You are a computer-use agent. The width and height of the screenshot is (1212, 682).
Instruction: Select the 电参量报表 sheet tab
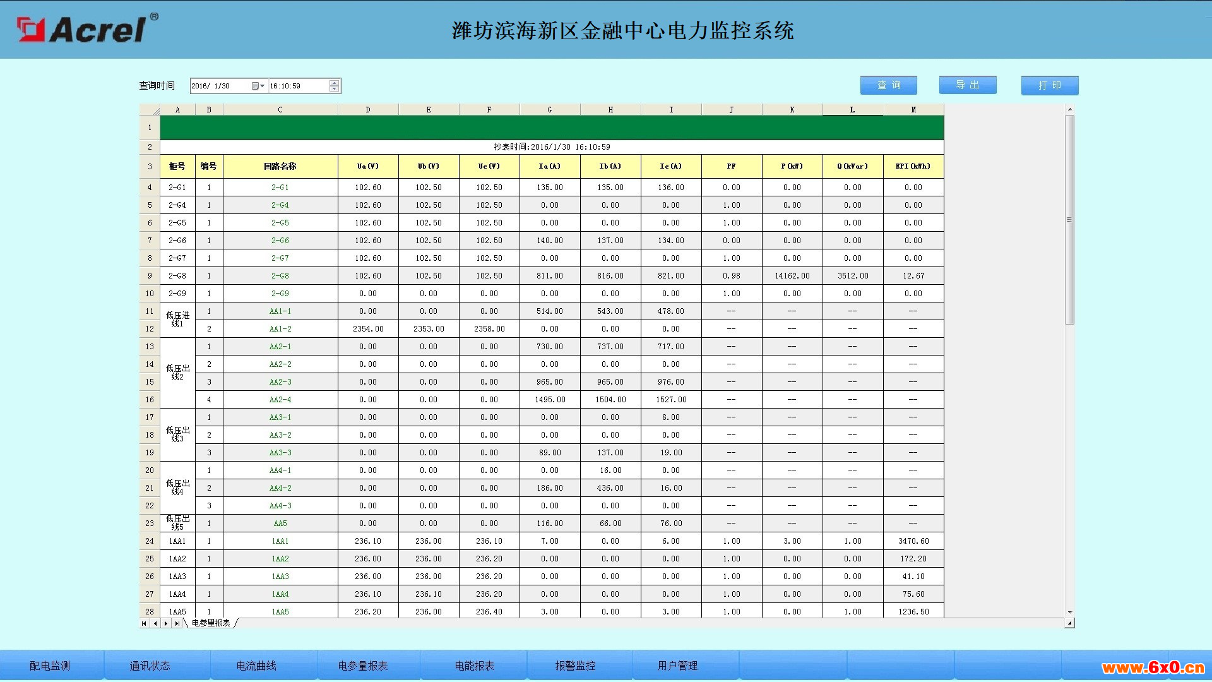point(211,623)
